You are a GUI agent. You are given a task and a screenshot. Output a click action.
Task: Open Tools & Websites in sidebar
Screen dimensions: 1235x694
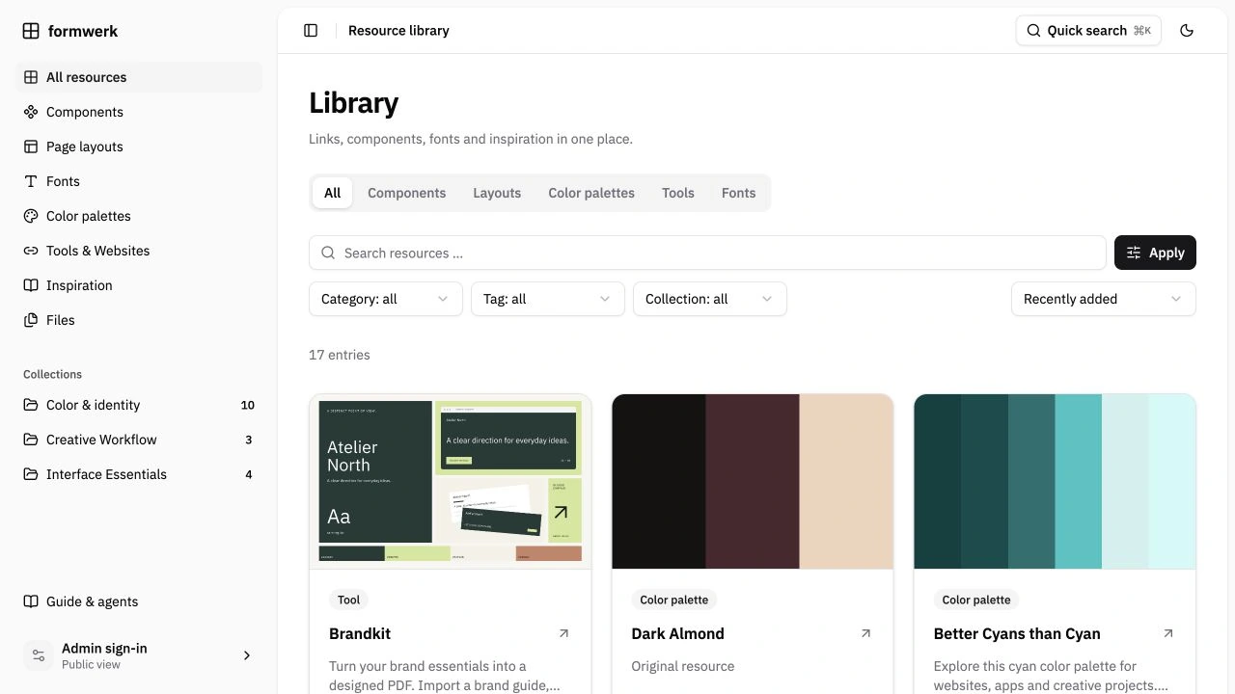pyautogui.click(x=139, y=251)
